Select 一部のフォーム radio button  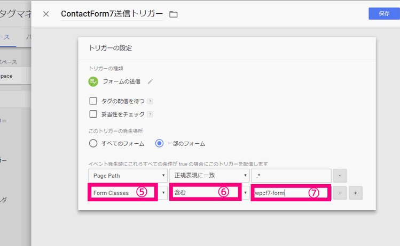(160, 143)
